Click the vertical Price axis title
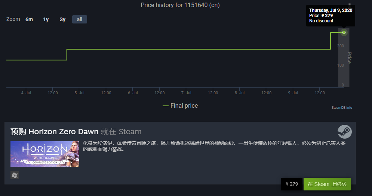Viewport: 372px width, 196px height. click(349, 58)
